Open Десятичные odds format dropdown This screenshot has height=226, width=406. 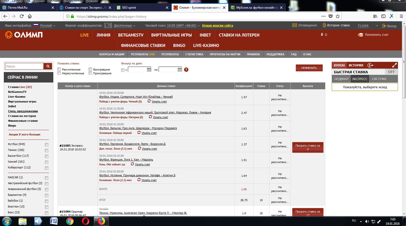124,26
